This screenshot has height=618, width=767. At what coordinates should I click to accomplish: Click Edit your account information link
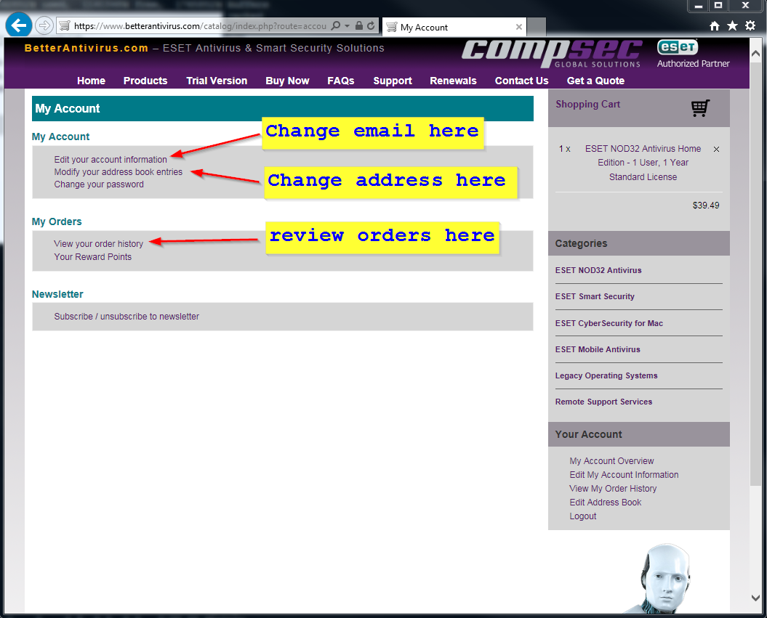111,159
